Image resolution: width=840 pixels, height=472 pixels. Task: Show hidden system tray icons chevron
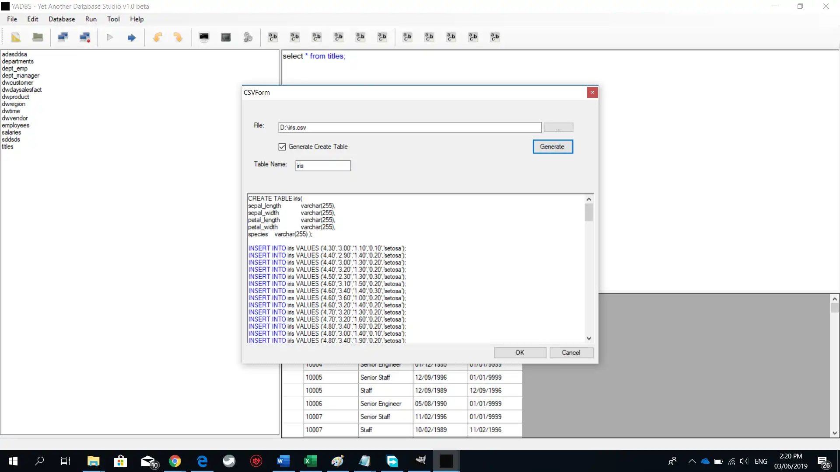point(692,461)
